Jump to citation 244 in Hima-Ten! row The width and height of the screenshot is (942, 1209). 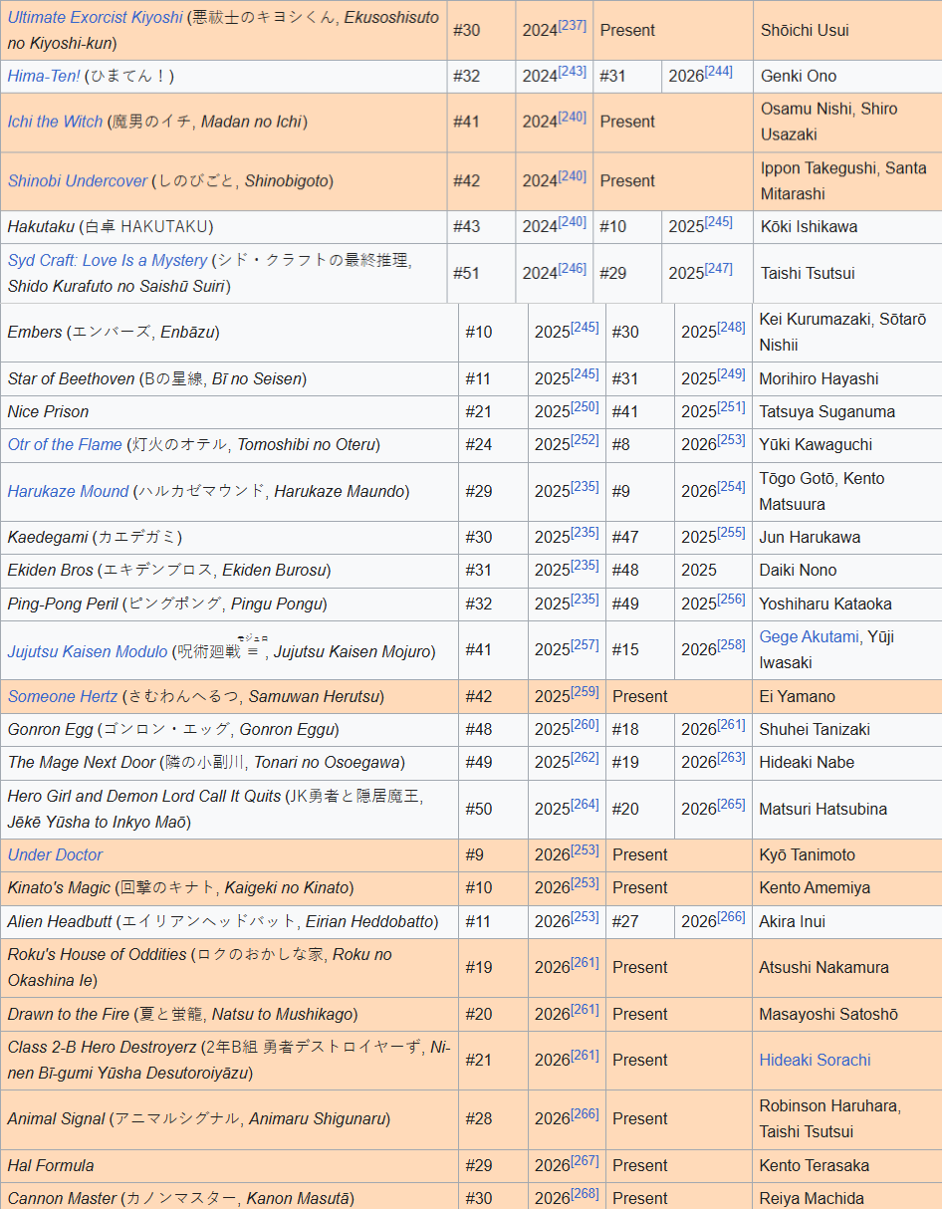(718, 71)
